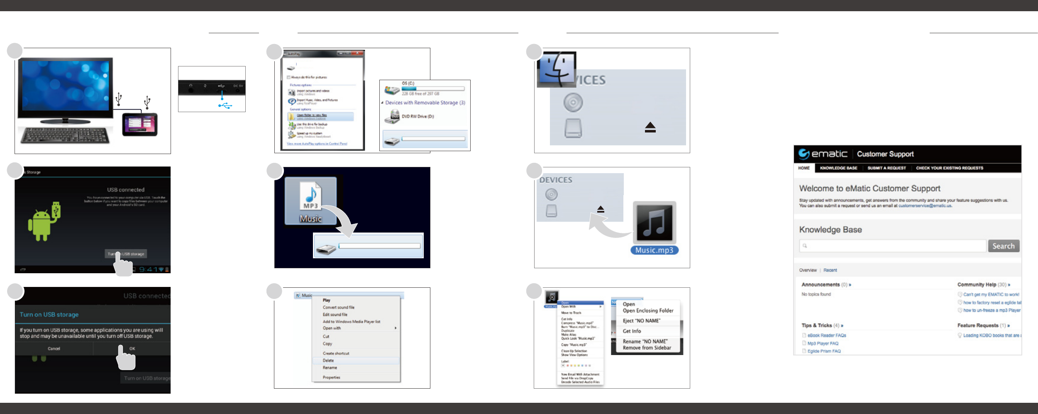Image resolution: width=1038 pixels, height=414 pixels.
Task: Select Eject "NO NAME" menu entry
Action: (641, 321)
